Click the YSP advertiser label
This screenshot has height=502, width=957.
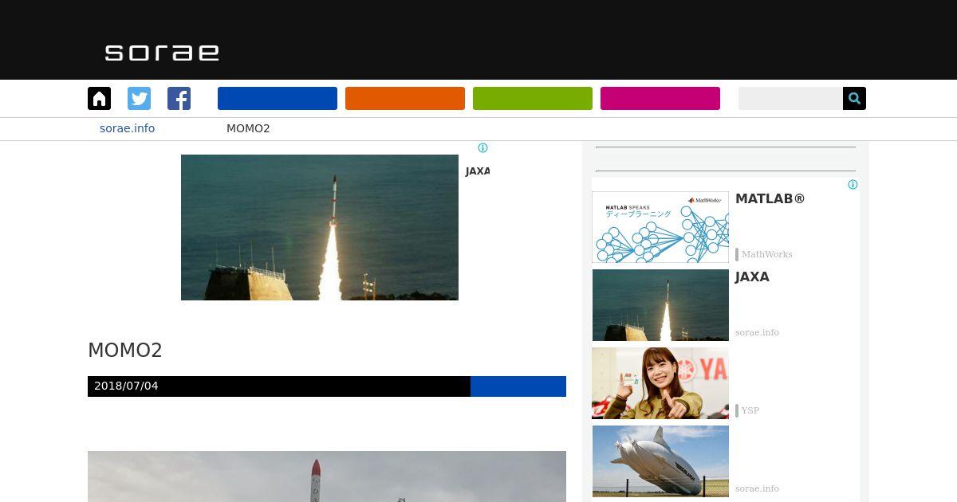[x=750, y=410]
